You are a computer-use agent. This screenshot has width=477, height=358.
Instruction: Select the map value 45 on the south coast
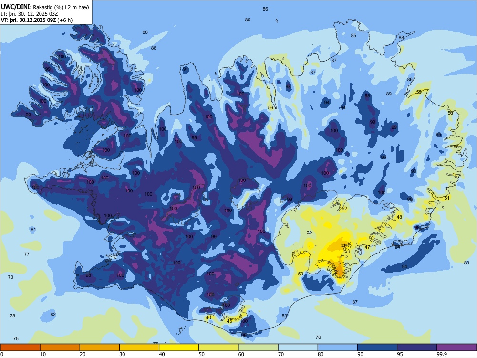click(x=230, y=321)
